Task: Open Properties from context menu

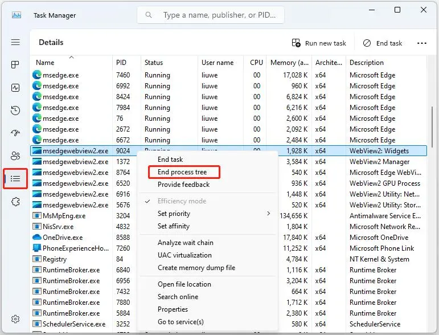Action: tap(173, 309)
